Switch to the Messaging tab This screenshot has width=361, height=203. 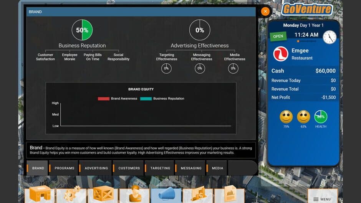[190, 168]
